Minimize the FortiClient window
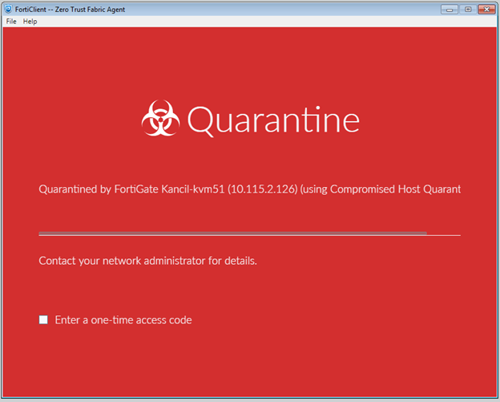The height and width of the screenshot is (402, 500). pyautogui.click(x=450, y=10)
